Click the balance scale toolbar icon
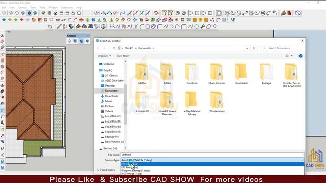This screenshot has width=326, height=183. click(x=103, y=26)
